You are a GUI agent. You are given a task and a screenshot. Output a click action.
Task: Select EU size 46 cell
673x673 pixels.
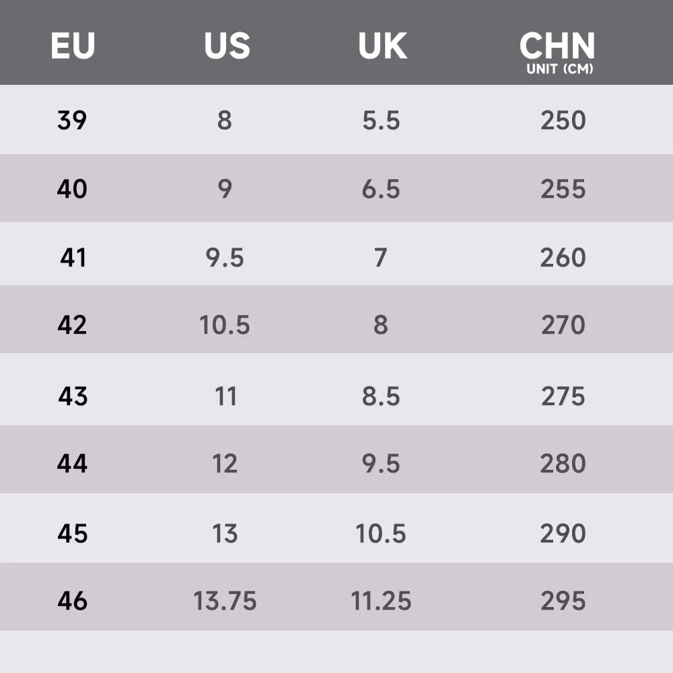(72, 600)
